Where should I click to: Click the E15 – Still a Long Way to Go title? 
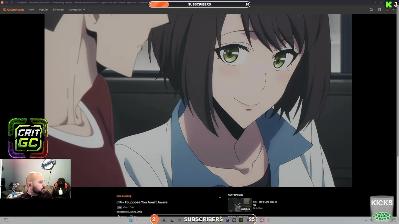point(265,203)
